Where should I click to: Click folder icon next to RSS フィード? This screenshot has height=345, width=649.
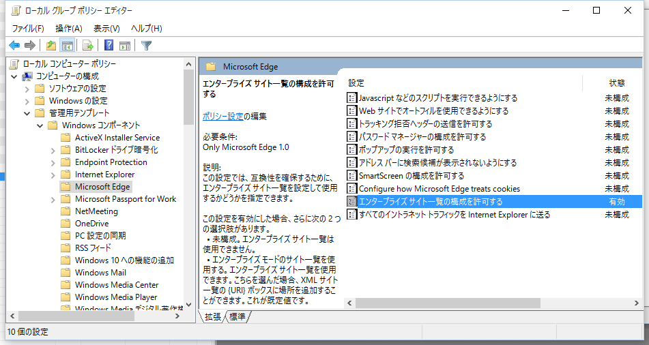coord(66,247)
